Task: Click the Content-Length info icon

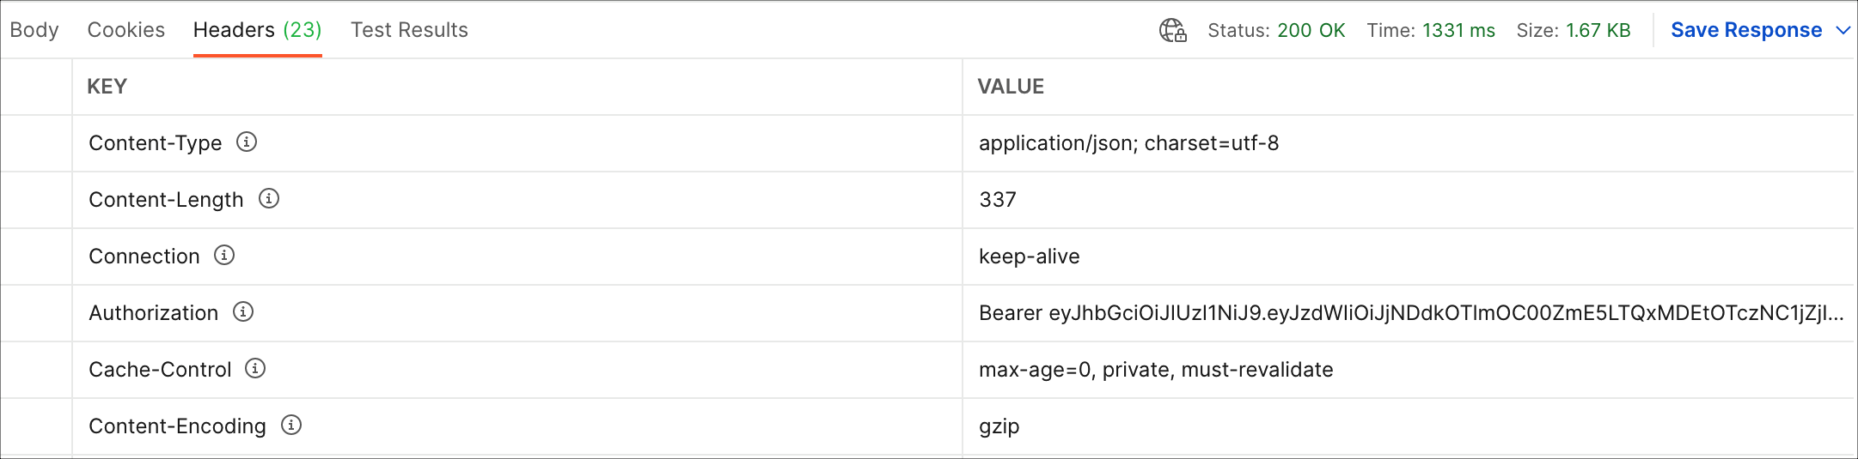Action: point(269,198)
